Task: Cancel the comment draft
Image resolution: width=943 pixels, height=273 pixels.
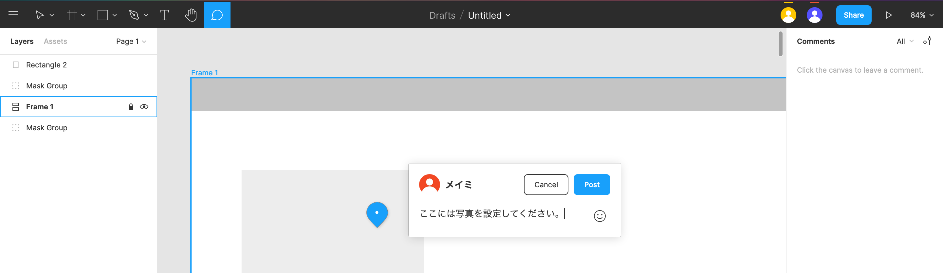Action: 546,184
